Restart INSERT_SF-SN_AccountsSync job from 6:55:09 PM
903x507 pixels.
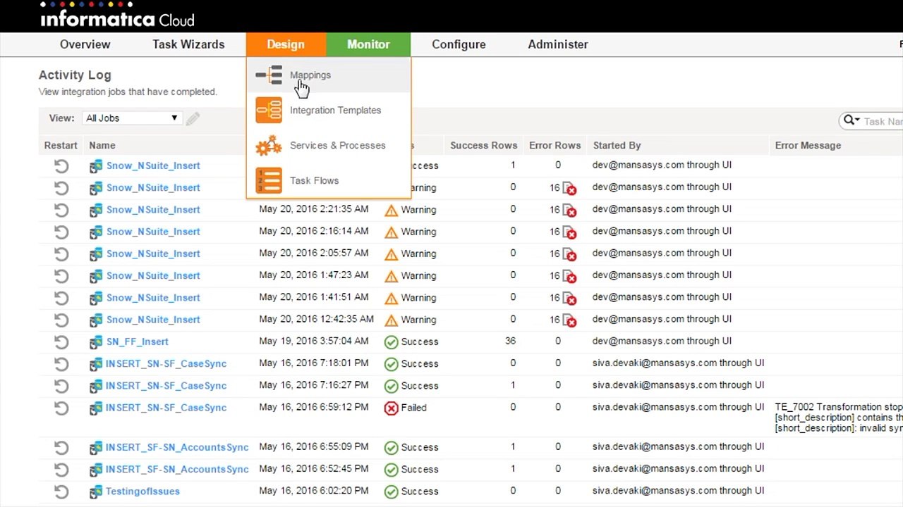tap(61, 448)
